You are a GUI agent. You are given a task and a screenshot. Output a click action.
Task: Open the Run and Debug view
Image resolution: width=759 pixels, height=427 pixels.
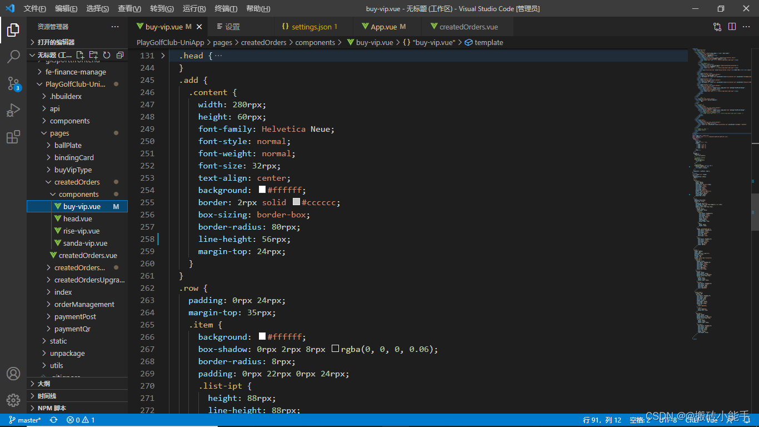[x=13, y=110]
